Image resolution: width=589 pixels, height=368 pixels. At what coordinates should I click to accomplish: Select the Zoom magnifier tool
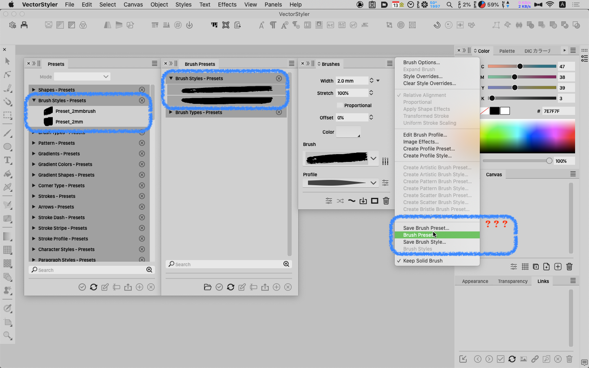pyautogui.click(x=7, y=336)
